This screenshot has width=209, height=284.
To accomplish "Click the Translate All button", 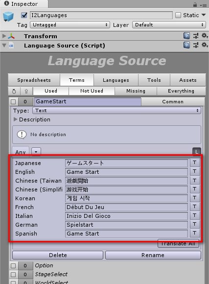I will click(178, 244).
